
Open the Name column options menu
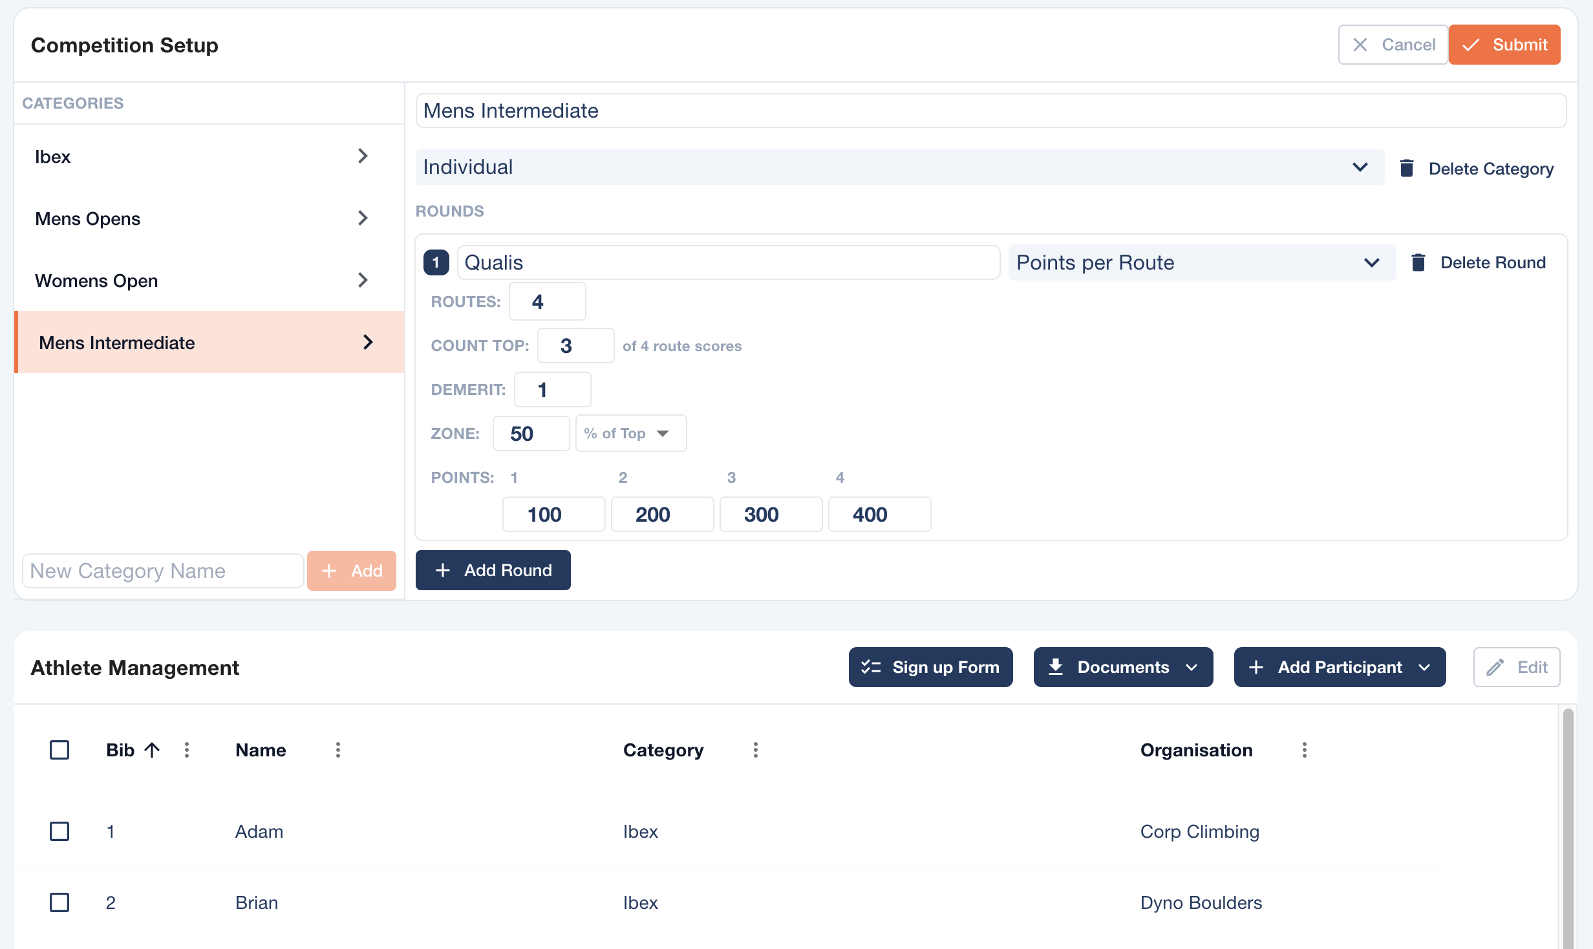338,750
